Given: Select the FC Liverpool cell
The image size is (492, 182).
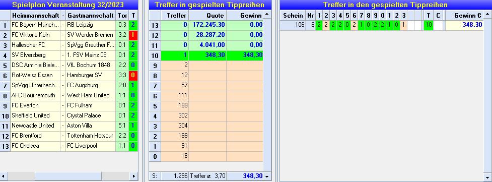Looking at the screenshot, I should coord(91,146).
